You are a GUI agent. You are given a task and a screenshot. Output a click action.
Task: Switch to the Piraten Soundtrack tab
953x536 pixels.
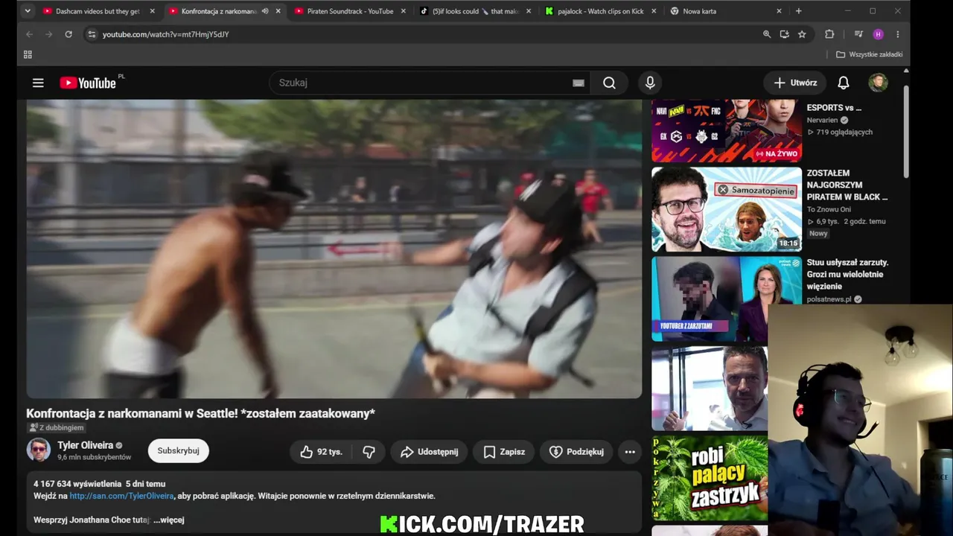point(350,11)
